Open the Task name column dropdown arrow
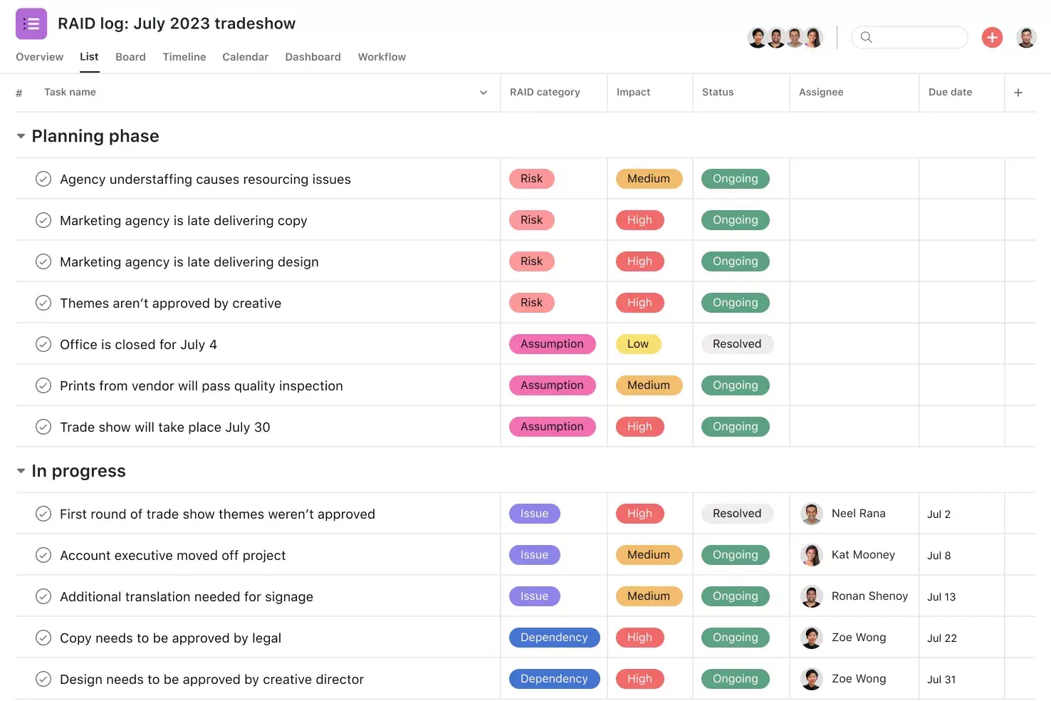Viewport: 1051px width, 701px height. (483, 93)
